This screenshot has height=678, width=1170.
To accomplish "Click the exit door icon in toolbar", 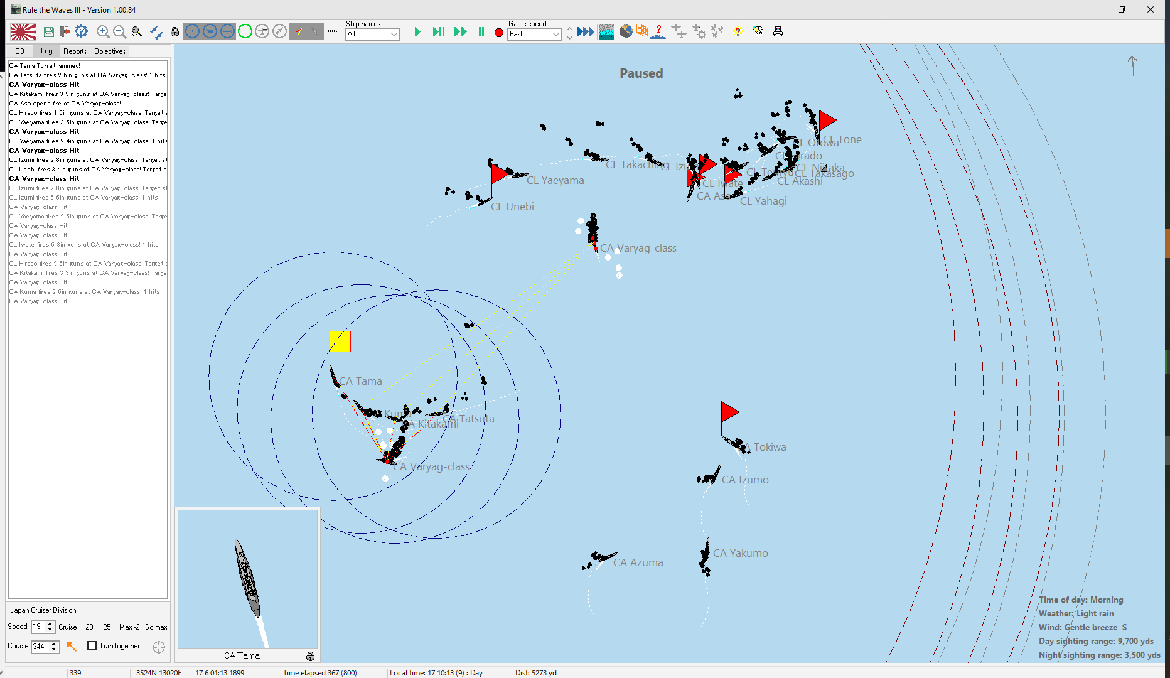I will (64, 31).
